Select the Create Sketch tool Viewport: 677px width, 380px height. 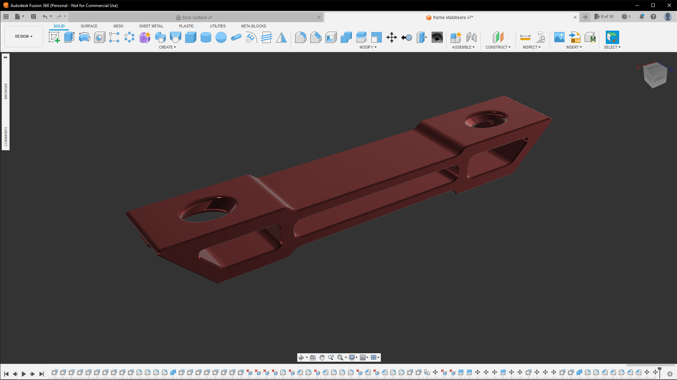[x=54, y=37]
